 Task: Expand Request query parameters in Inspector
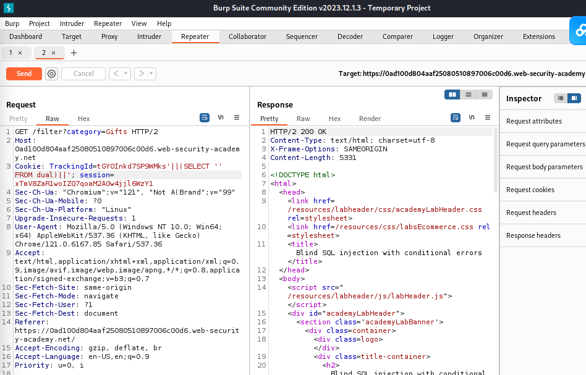tap(543, 144)
